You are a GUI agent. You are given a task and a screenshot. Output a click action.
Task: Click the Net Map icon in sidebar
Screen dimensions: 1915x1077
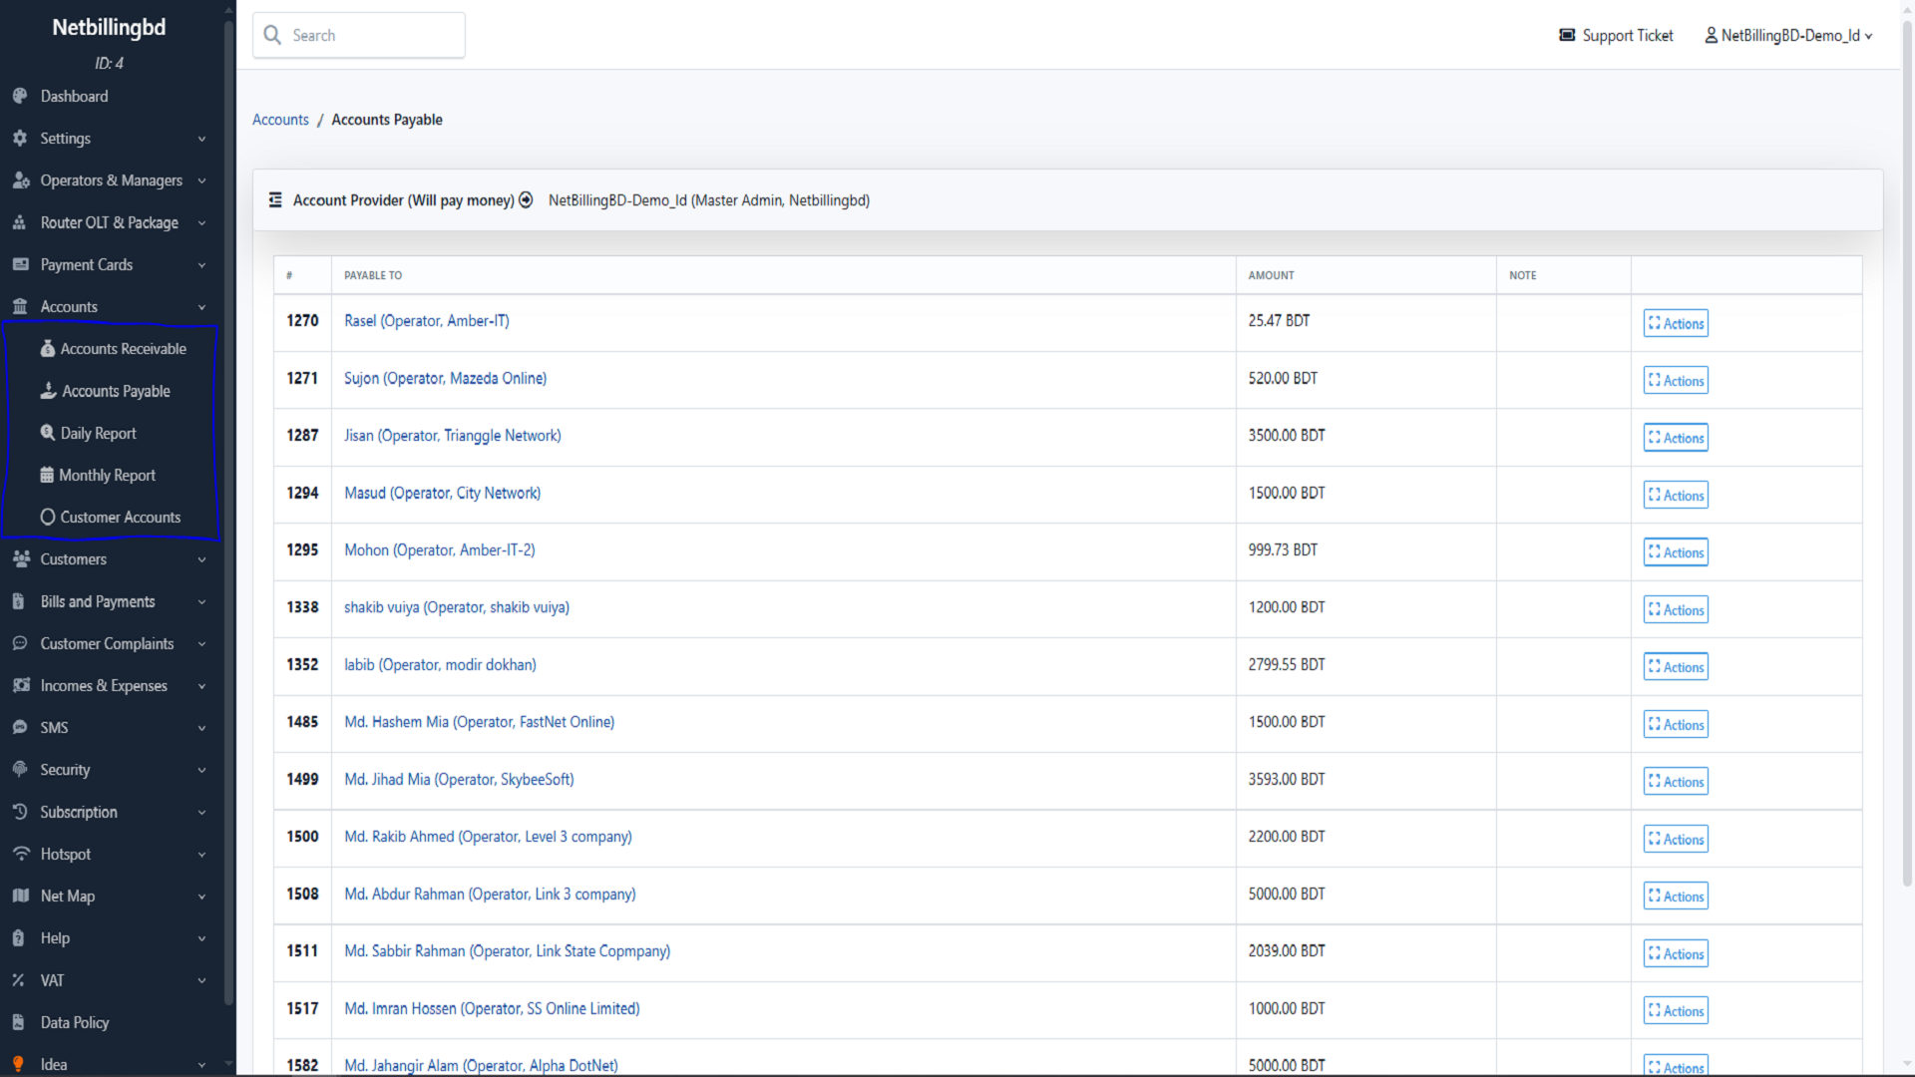(x=20, y=897)
